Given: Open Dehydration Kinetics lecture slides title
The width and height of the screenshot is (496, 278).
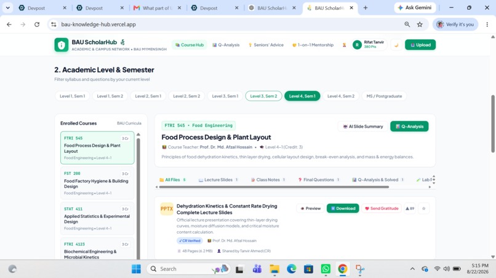Looking at the screenshot, I should 227,209.
